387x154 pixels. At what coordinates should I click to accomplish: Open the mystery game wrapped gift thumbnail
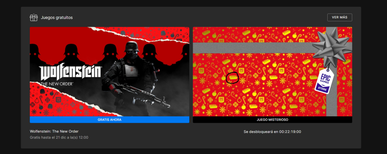[272, 71]
